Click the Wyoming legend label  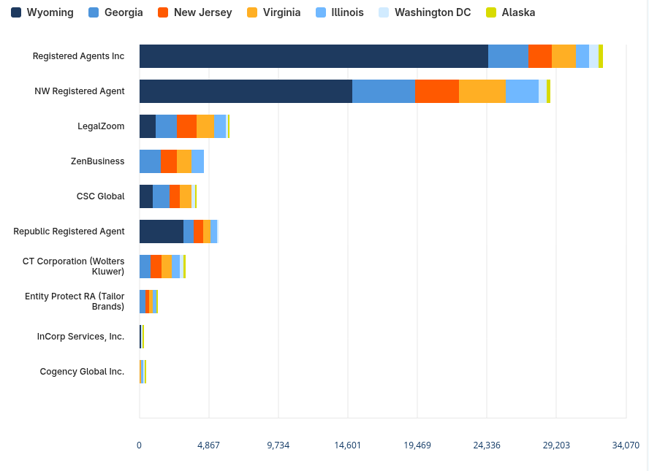click(50, 12)
